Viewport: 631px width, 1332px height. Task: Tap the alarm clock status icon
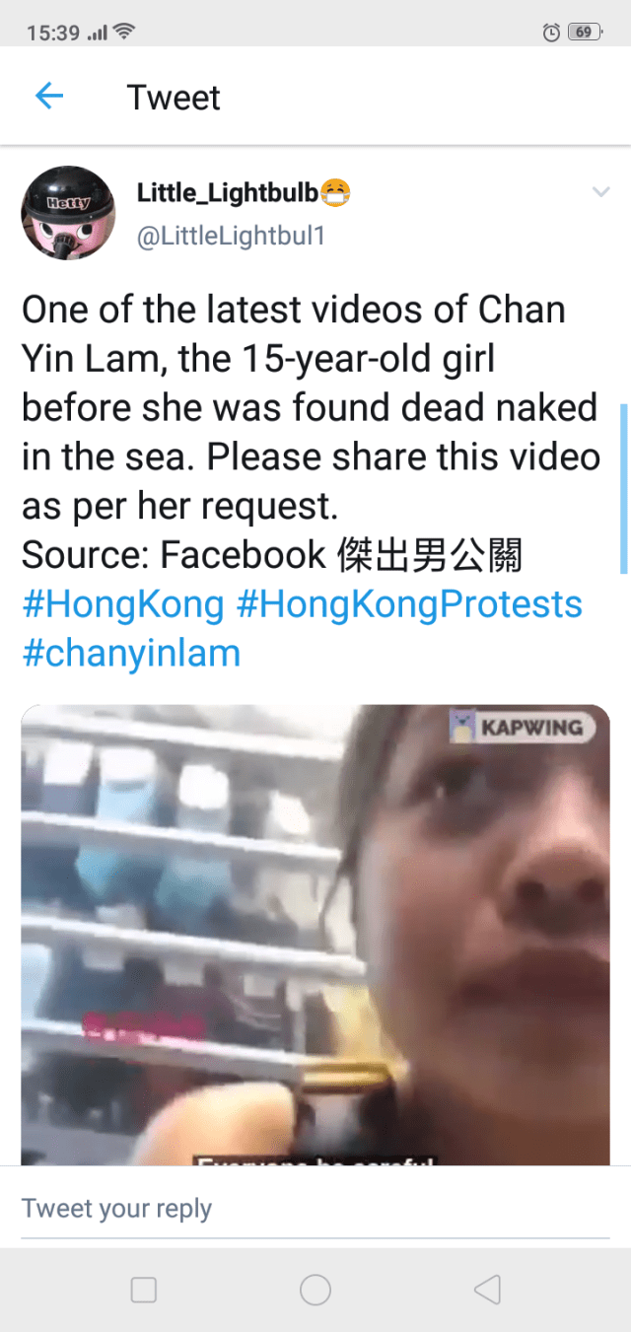[x=551, y=33]
